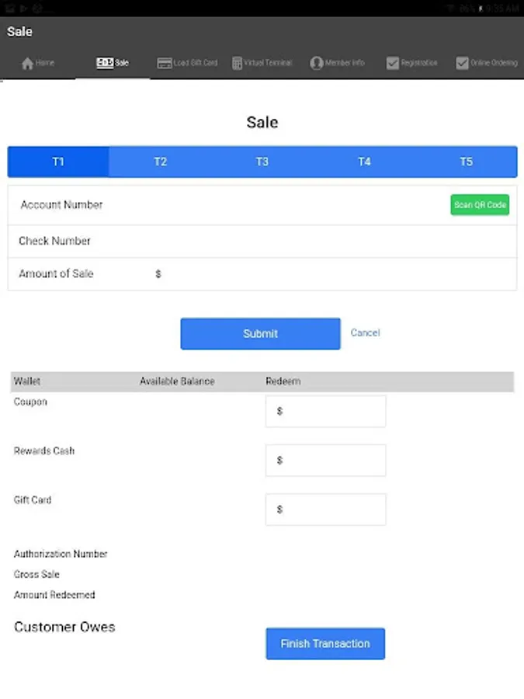
Task: Click the blue Submit button
Action: click(x=260, y=333)
